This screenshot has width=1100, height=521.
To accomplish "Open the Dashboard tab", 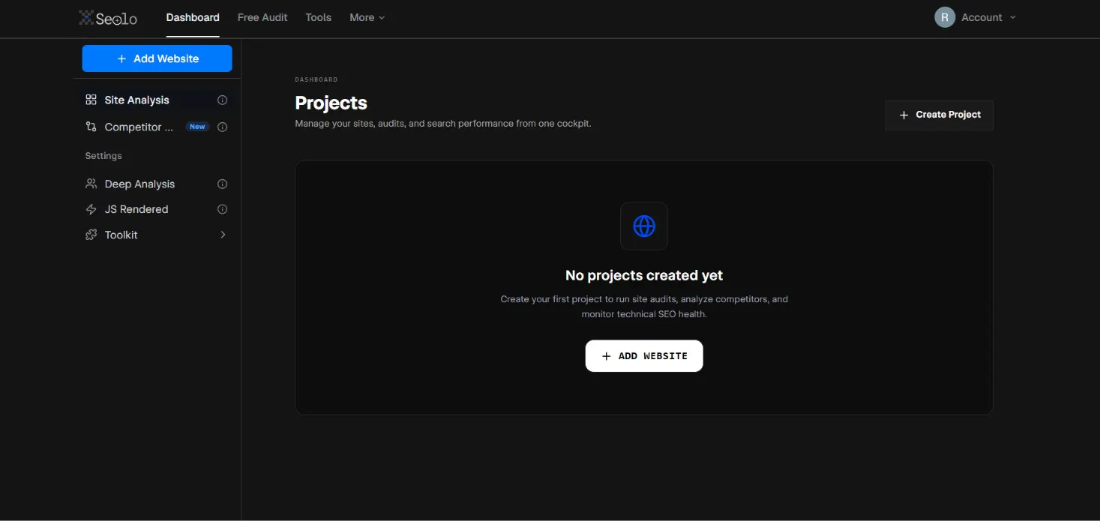I will (193, 17).
